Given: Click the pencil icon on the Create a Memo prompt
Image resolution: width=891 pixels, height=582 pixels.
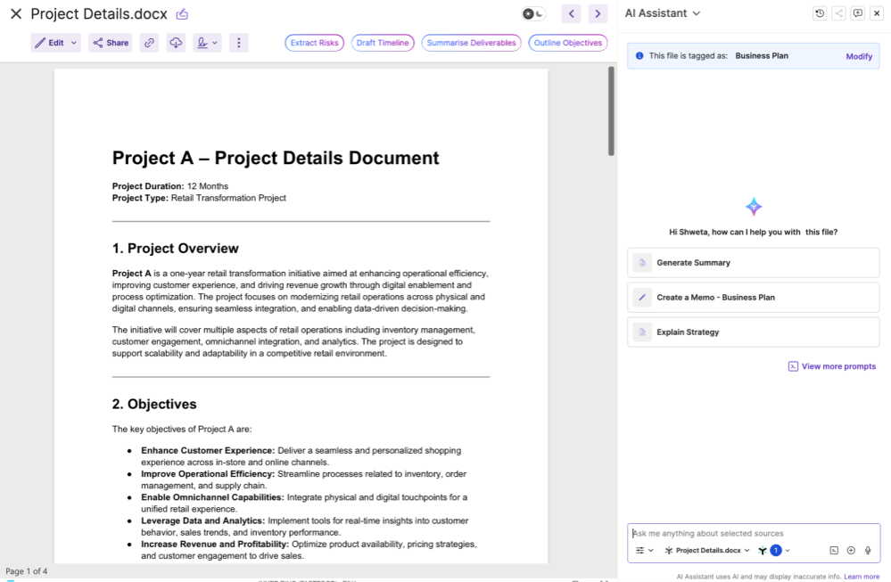Looking at the screenshot, I should click(x=642, y=298).
